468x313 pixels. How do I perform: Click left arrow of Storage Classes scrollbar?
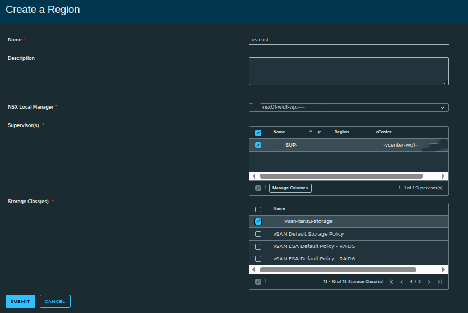254,269
